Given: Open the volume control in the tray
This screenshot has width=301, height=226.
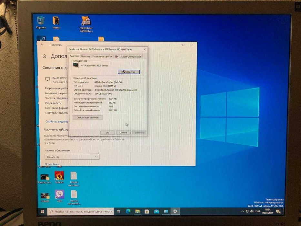Looking at the screenshot, I should pos(252,211).
